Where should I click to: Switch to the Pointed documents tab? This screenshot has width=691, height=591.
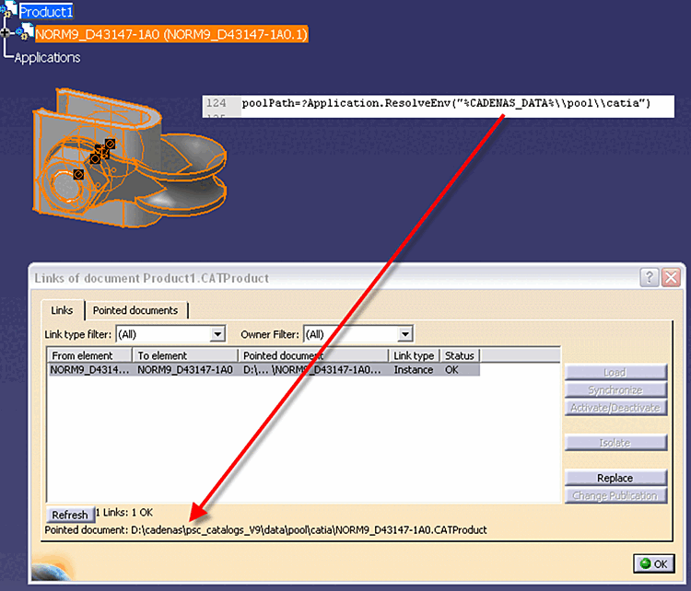click(x=135, y=310)
